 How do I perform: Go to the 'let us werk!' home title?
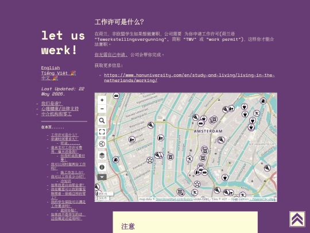point(63,43)
